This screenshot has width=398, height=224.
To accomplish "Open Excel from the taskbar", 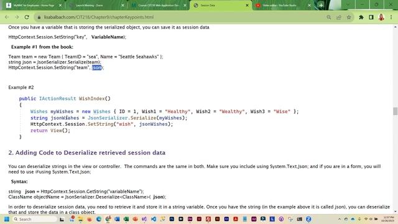I will [x=126, y=219].
